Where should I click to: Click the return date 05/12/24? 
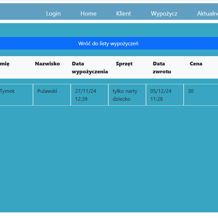tap(161, 91)
